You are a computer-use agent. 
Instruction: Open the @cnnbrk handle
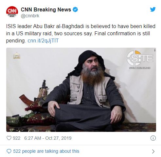coord(30,16)
